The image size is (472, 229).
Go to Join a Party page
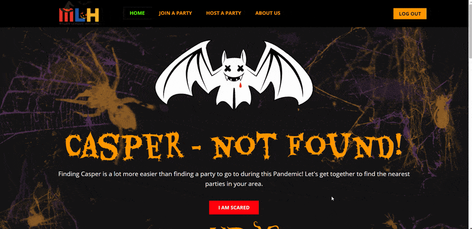click(176, 13)
